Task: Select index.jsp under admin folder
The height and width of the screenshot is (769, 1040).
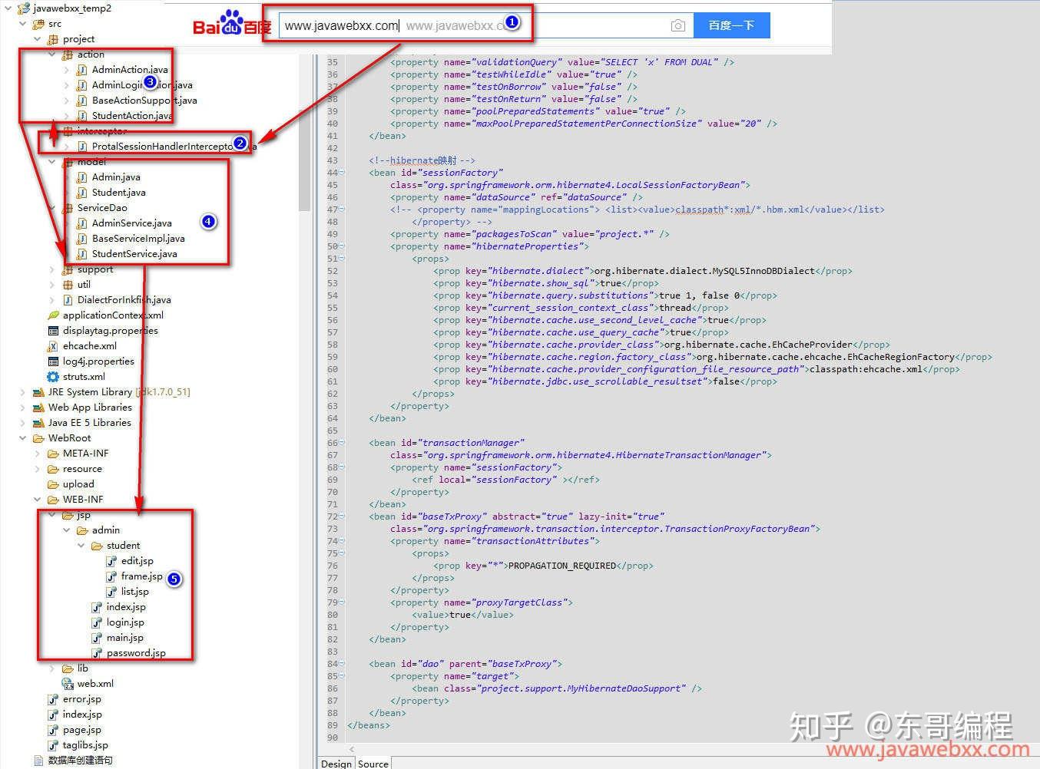Action: tap(126, 607)
